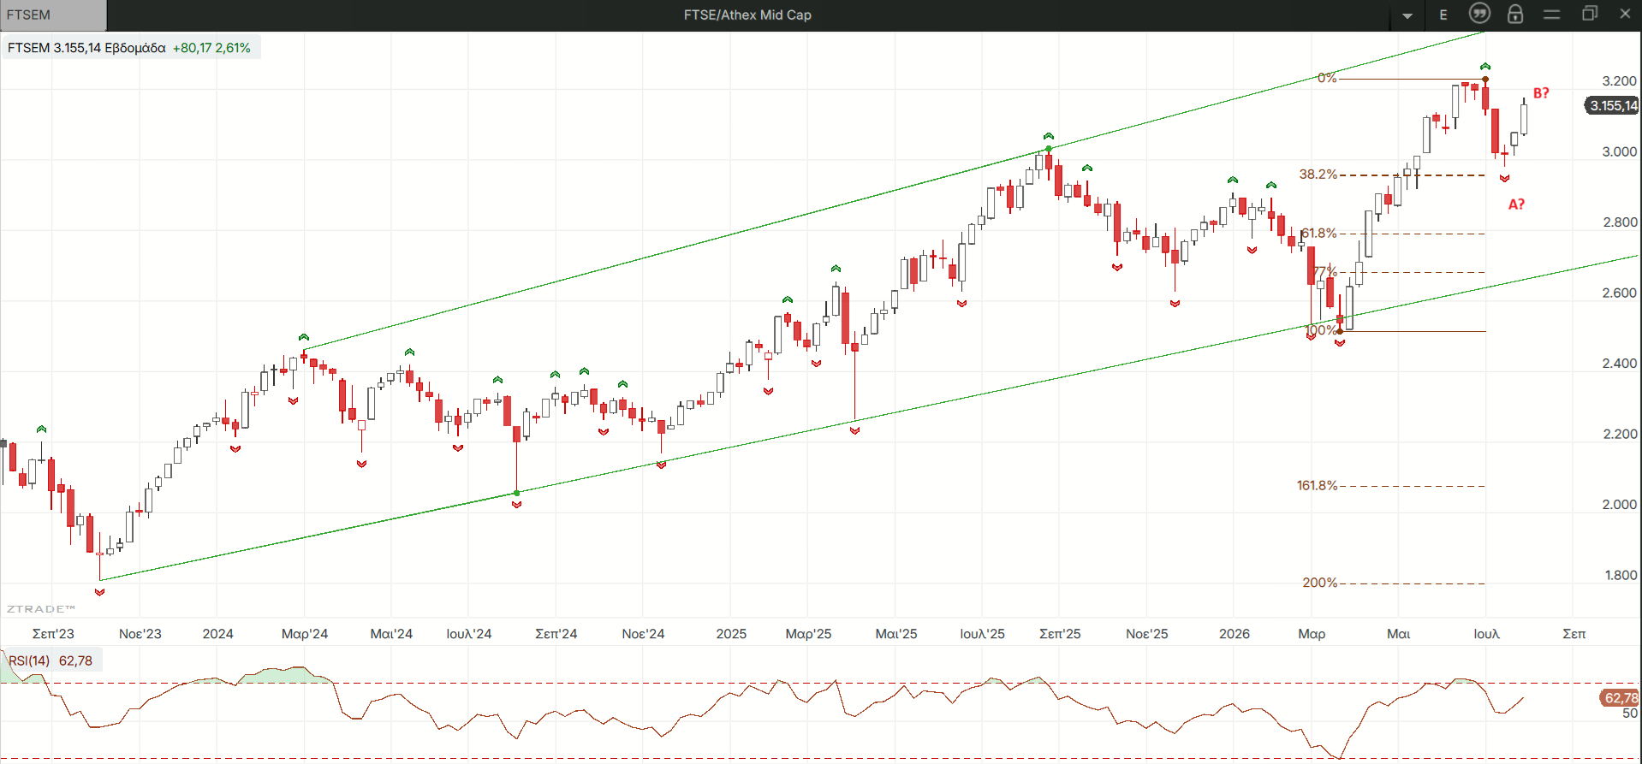Click the Ιουλ'24 label on the time axis
The height and width of the screenshot is (764, 1642).
(469, 634)
